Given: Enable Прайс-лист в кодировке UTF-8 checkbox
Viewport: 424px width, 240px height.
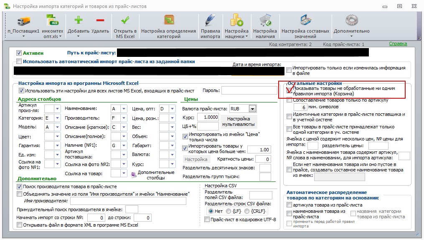Looking at the screenshot, I should tap(207, 220).
